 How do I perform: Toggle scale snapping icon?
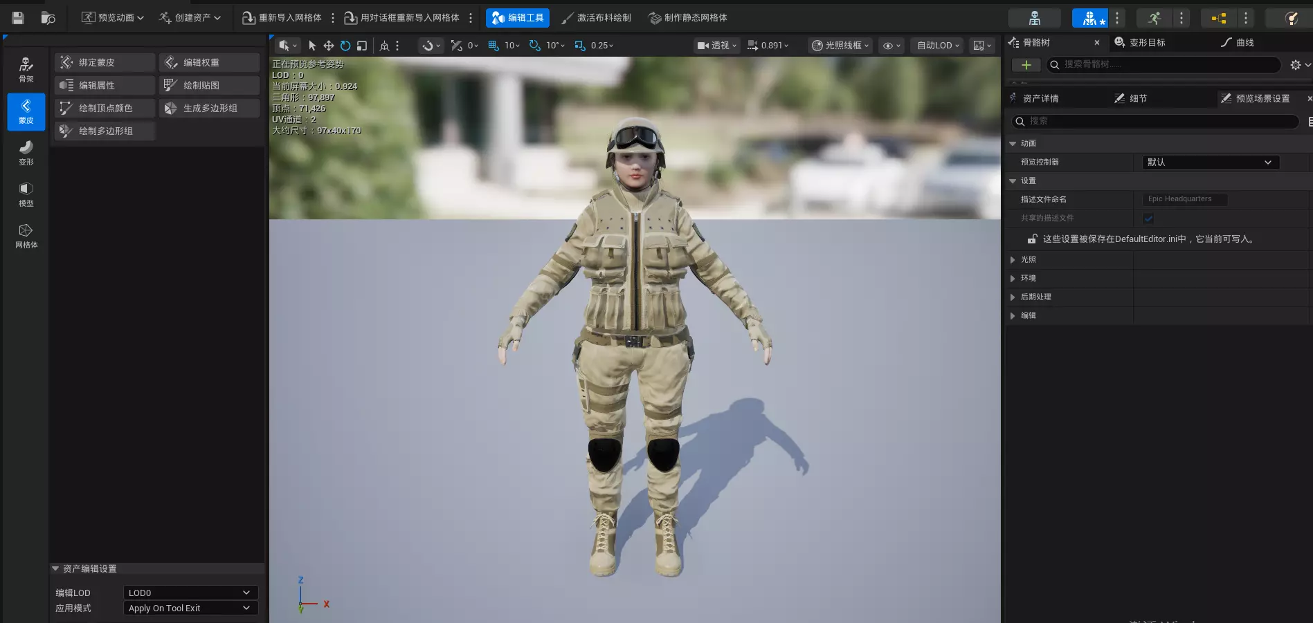coord(580,46)
